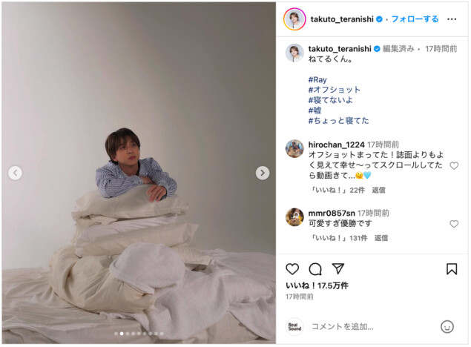Like mmr0857sn's comment heart
Image resolution: width=471 pixels, height=347 pixels.
tap(454, 224)
